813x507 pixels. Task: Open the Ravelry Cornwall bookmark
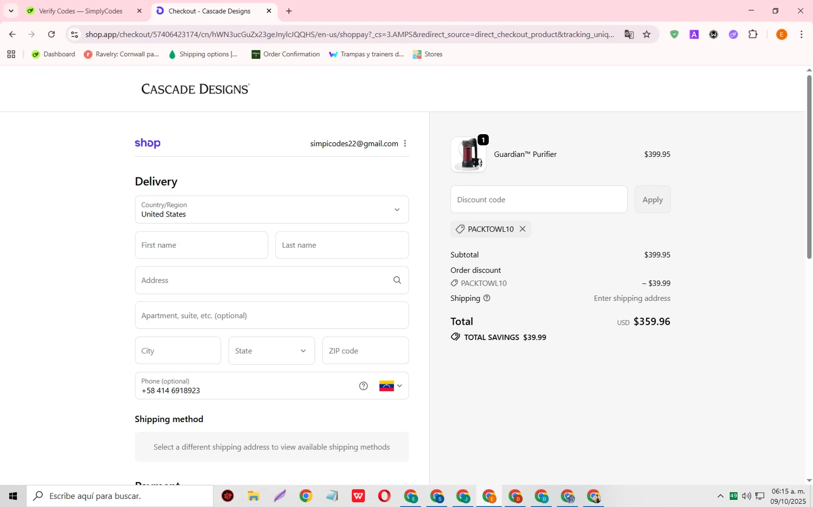pos(121,54)
